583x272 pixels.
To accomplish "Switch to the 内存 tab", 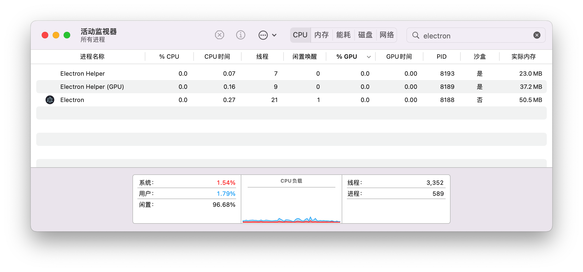I will click(321, 35).
